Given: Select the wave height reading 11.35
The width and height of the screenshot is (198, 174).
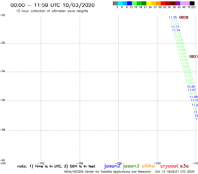Looking at the screenshot, I should [x=173, y=17].
